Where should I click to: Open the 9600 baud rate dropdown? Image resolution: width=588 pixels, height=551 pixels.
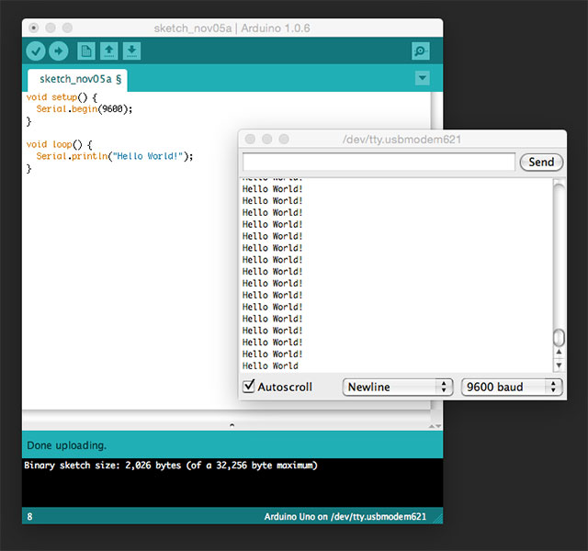(x=511, y=388)
